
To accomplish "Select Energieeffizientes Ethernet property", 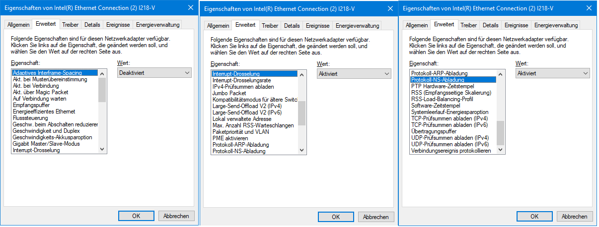I will [x=44, y=112].
